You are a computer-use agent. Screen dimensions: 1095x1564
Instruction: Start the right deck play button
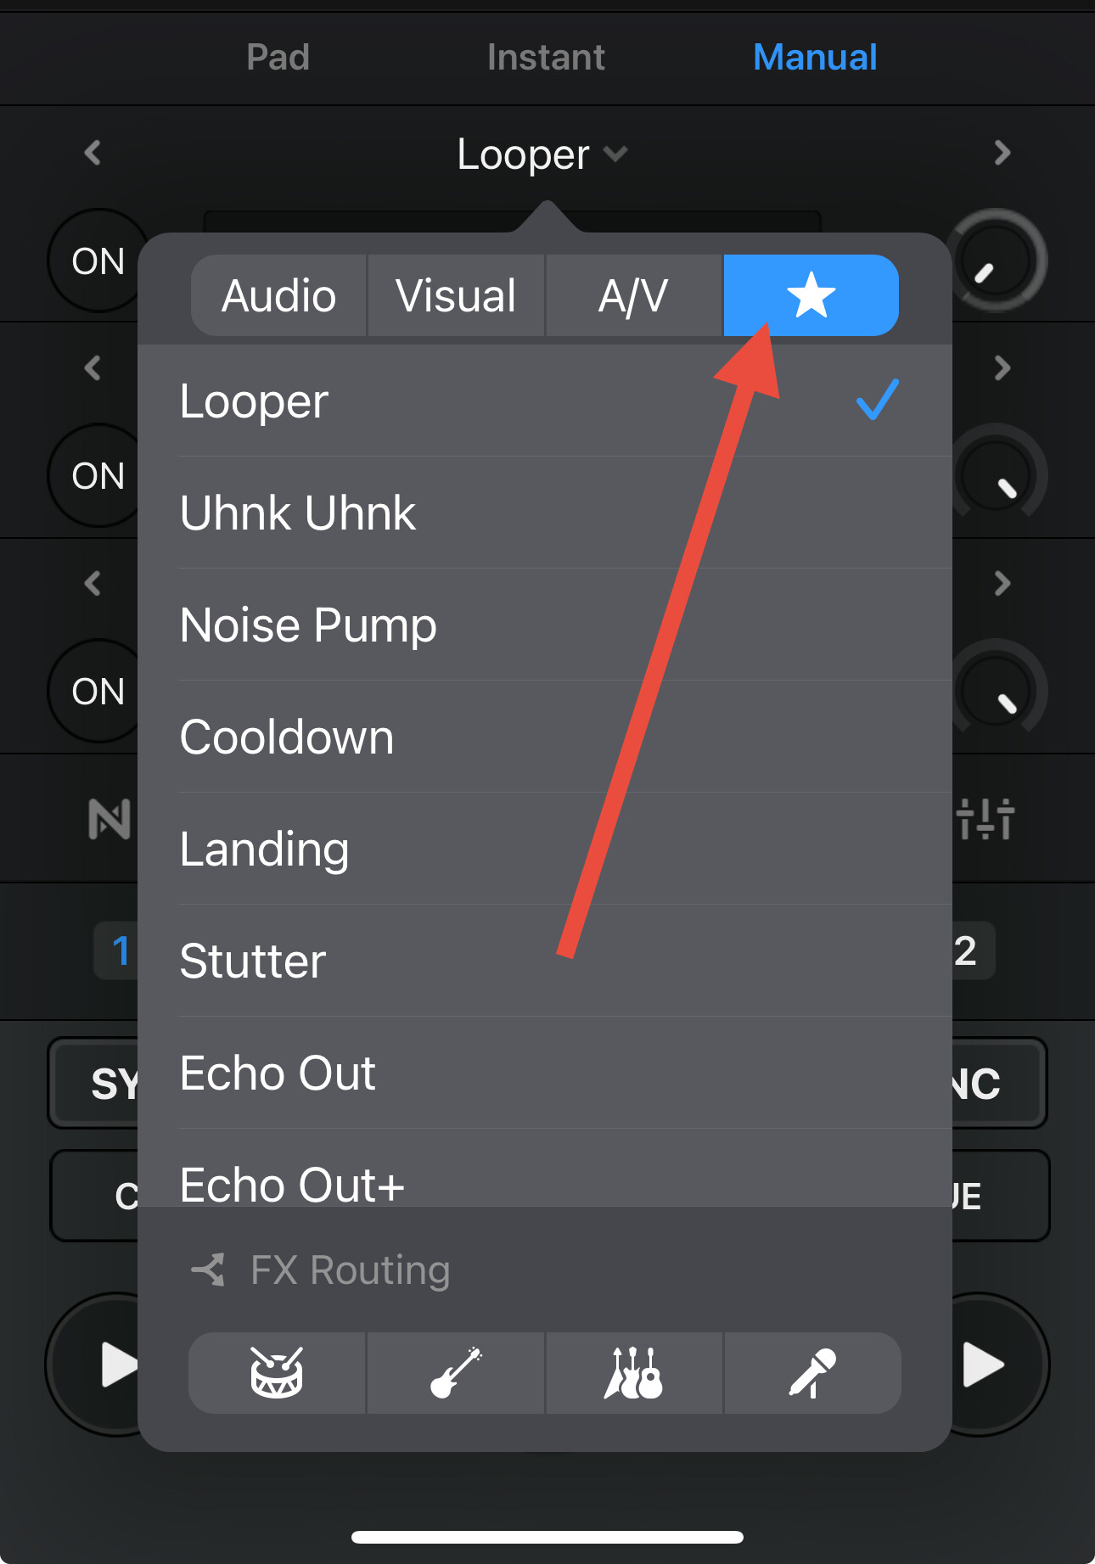(983, 1365)
